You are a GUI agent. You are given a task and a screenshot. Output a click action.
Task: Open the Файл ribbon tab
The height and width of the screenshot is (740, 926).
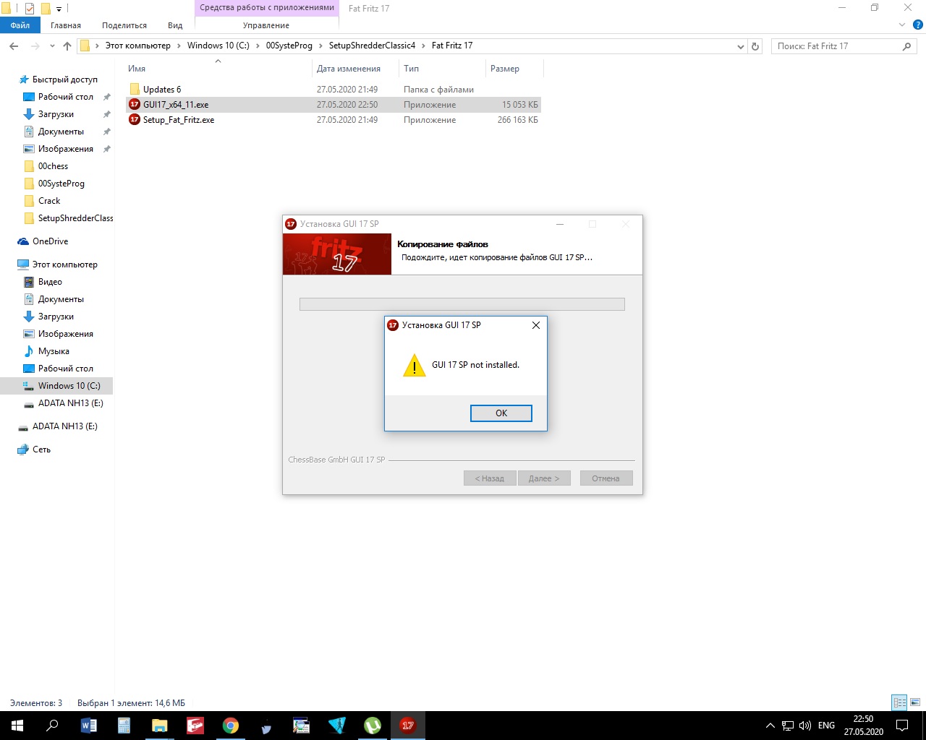click(x=20, y=25)
